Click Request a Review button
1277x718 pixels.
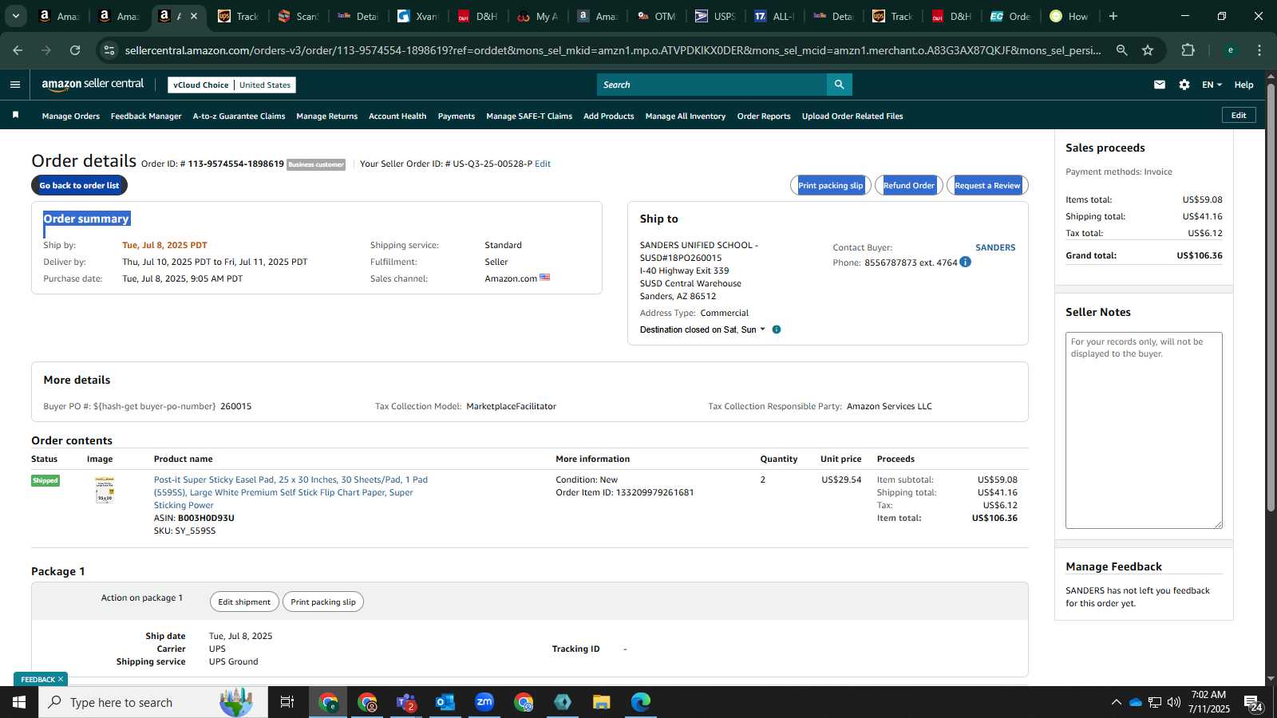(x=987, y=185)
